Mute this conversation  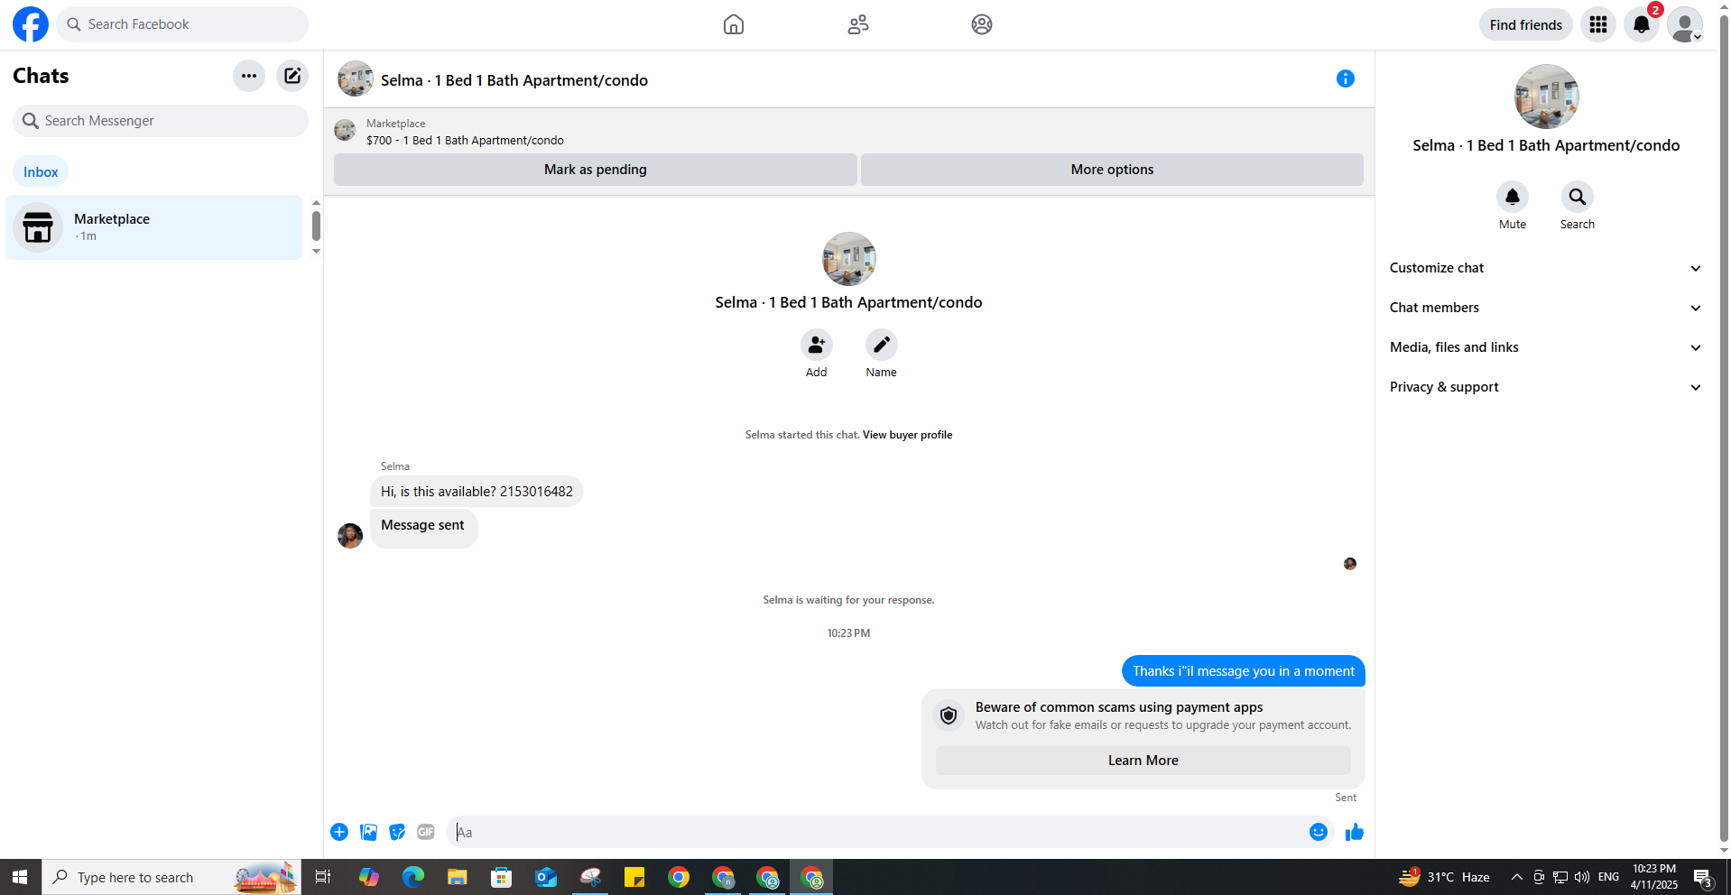click(x=1513, y=197)
